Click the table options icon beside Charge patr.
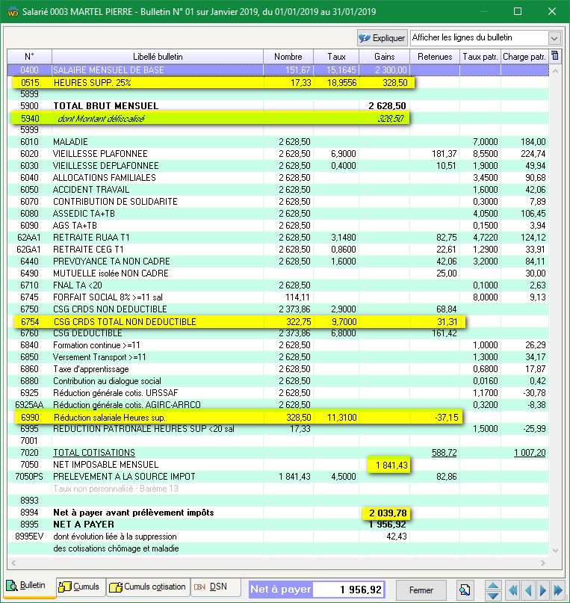The height and width of the screenshot is (603, 570). (554, 56)
